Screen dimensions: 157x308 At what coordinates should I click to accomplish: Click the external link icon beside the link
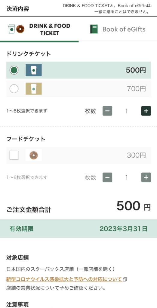pos(125,279)
